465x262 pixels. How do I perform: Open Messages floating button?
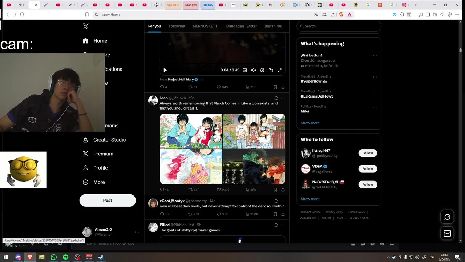coord(447,234)
